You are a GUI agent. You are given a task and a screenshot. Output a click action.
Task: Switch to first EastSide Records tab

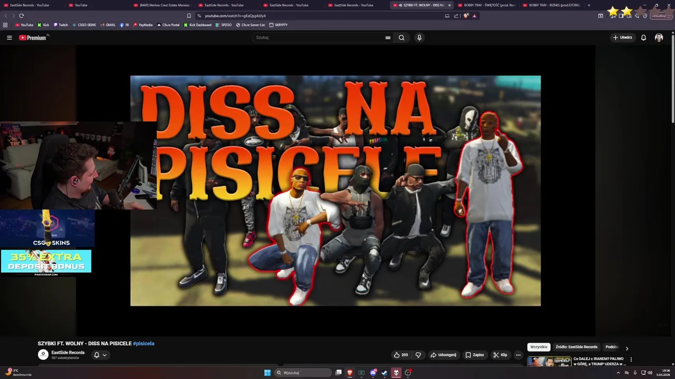(x=30, y=5)
